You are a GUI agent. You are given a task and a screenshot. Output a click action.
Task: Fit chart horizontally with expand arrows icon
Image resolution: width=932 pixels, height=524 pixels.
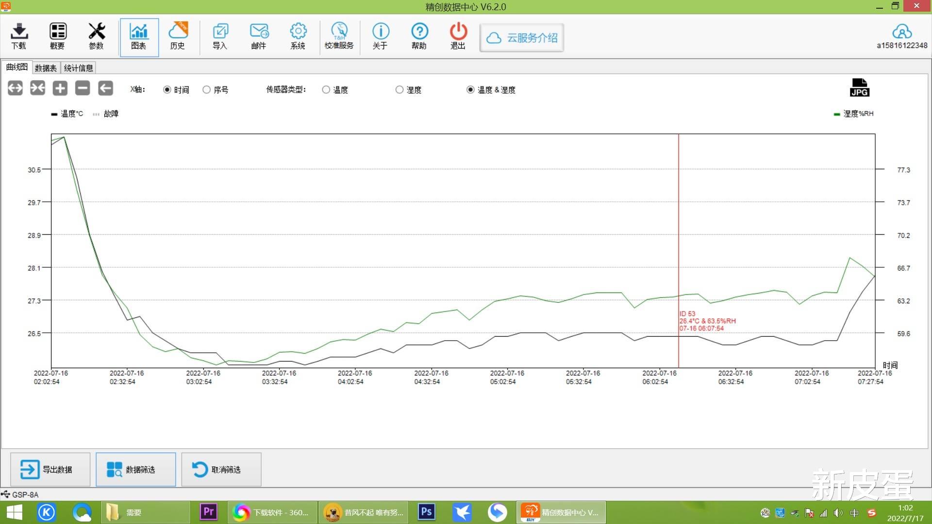[x=15, y=88]
